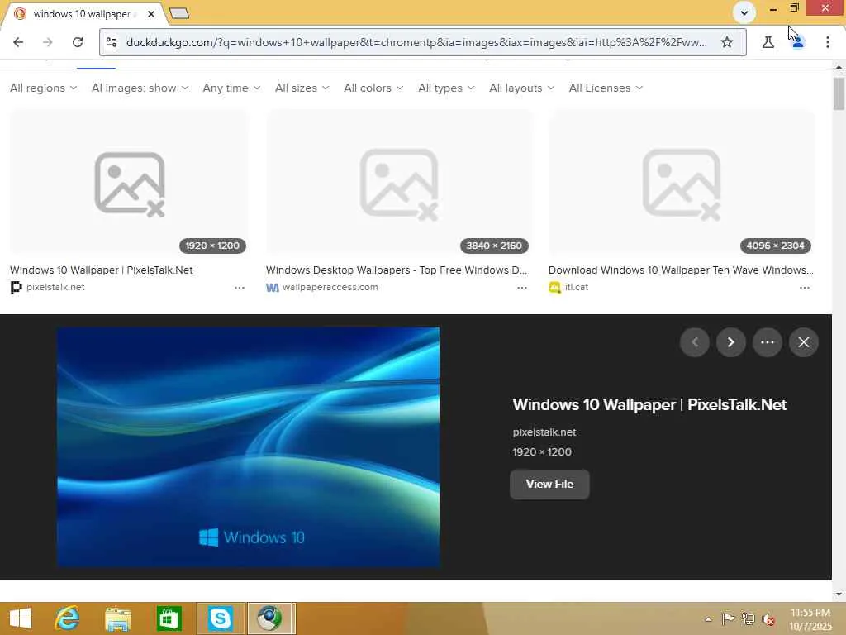846x635 pixels.
Task: Open more options for the itl.cat result
Action: pos(805,288)
